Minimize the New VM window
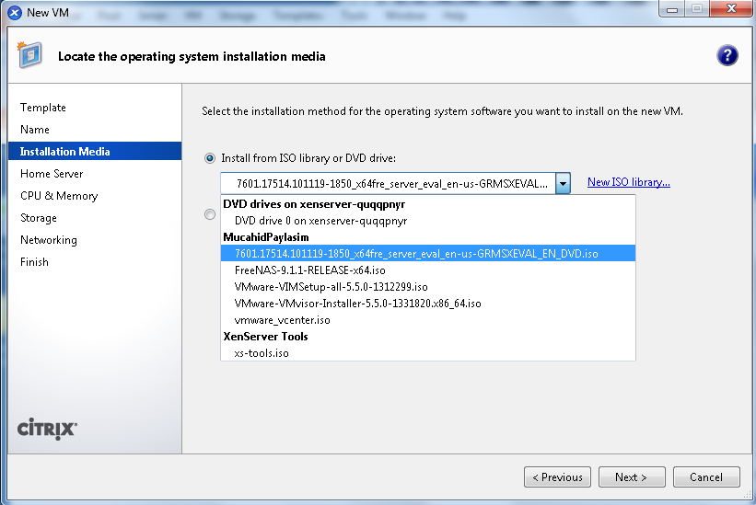The width and height of the screenshot is (756, 505). pos(672,8)
